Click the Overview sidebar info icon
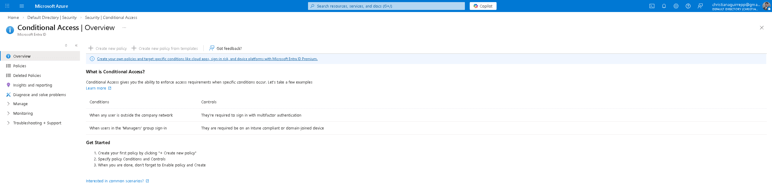This screenshot has height=191, width=772. coord(8,56)
